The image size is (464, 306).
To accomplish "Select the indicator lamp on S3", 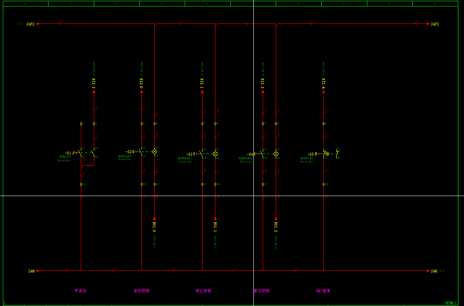I will click(215, 154).
